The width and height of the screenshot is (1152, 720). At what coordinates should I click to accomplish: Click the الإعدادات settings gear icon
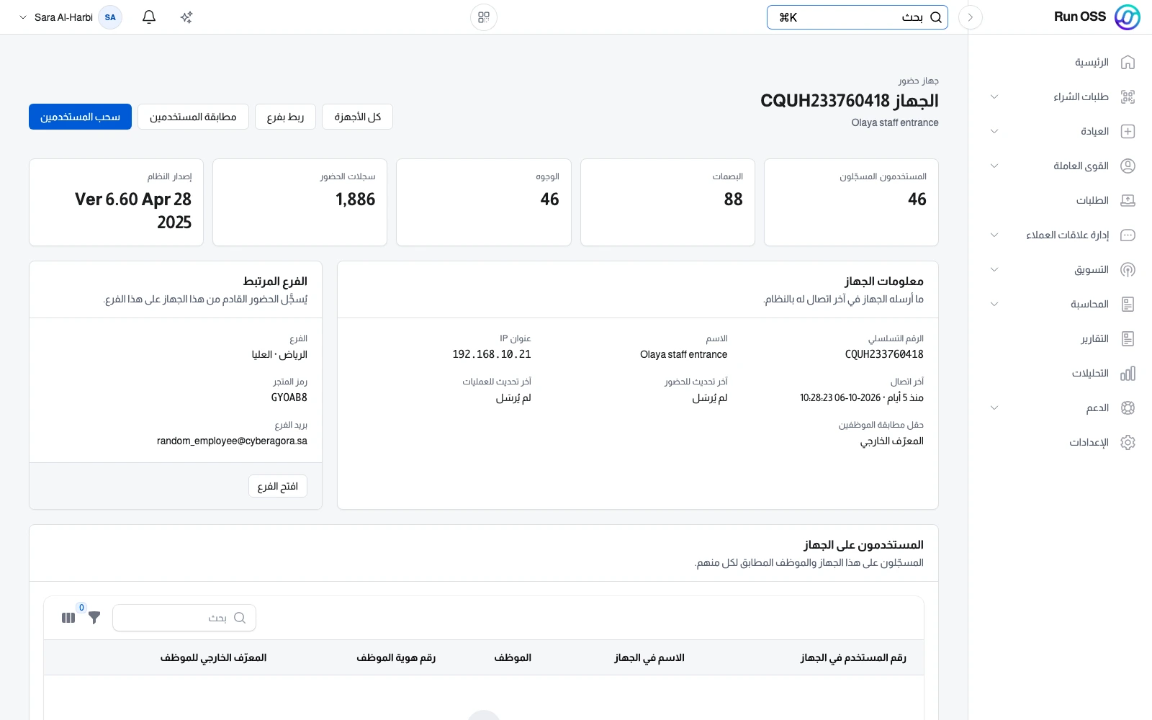click(1128, 443)
